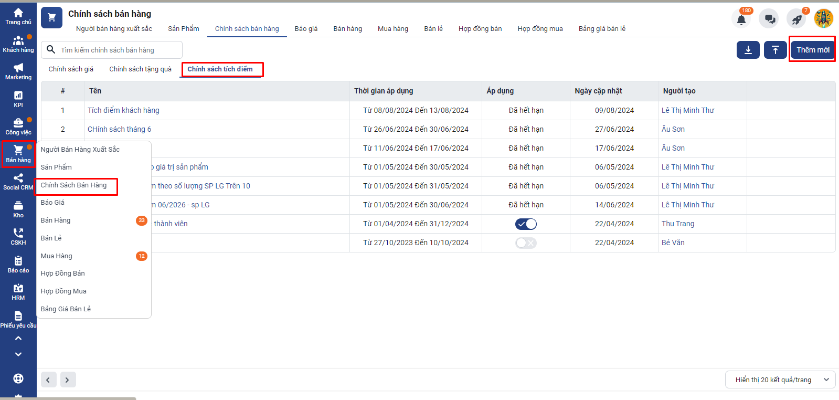Click the policy search input field
The height and width of the screenshot is (400, 839).
click(118, 50)
